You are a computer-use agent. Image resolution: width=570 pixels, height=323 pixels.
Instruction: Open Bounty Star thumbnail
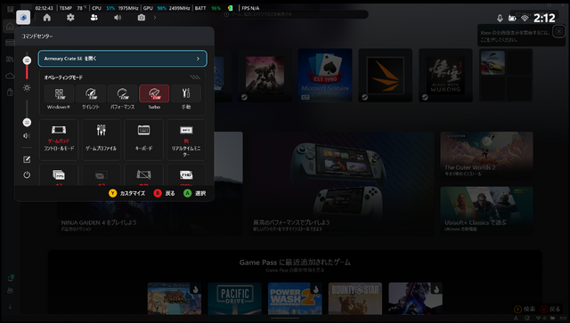click(x=355, y=299)
